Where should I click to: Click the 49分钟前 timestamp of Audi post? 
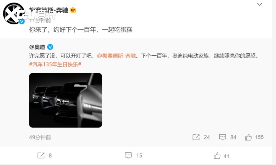[40, 137]
